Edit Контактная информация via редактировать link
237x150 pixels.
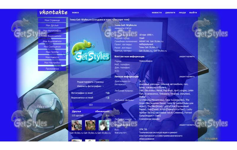click(x=187, y=56)
